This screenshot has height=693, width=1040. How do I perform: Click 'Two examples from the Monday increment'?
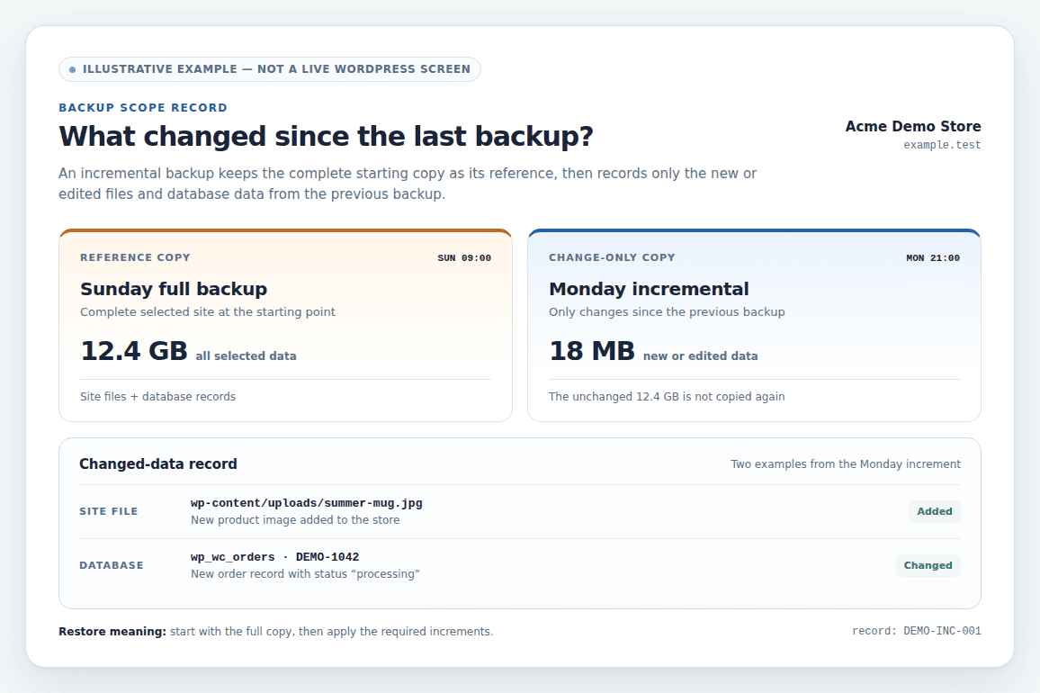click(846, 464)
